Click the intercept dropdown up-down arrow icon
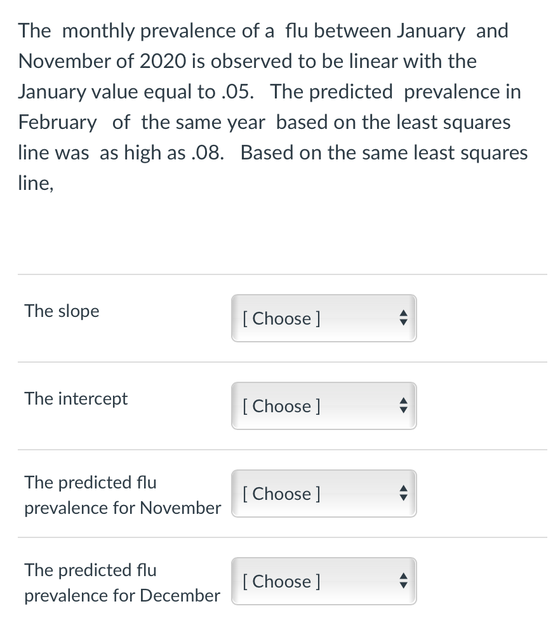 (403, 405)
